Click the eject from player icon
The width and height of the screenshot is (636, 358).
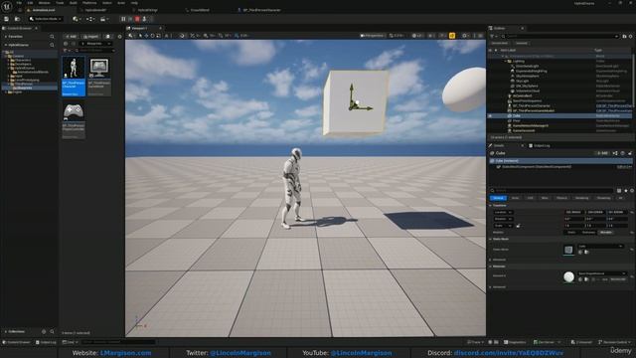click(x=144, y=19)
